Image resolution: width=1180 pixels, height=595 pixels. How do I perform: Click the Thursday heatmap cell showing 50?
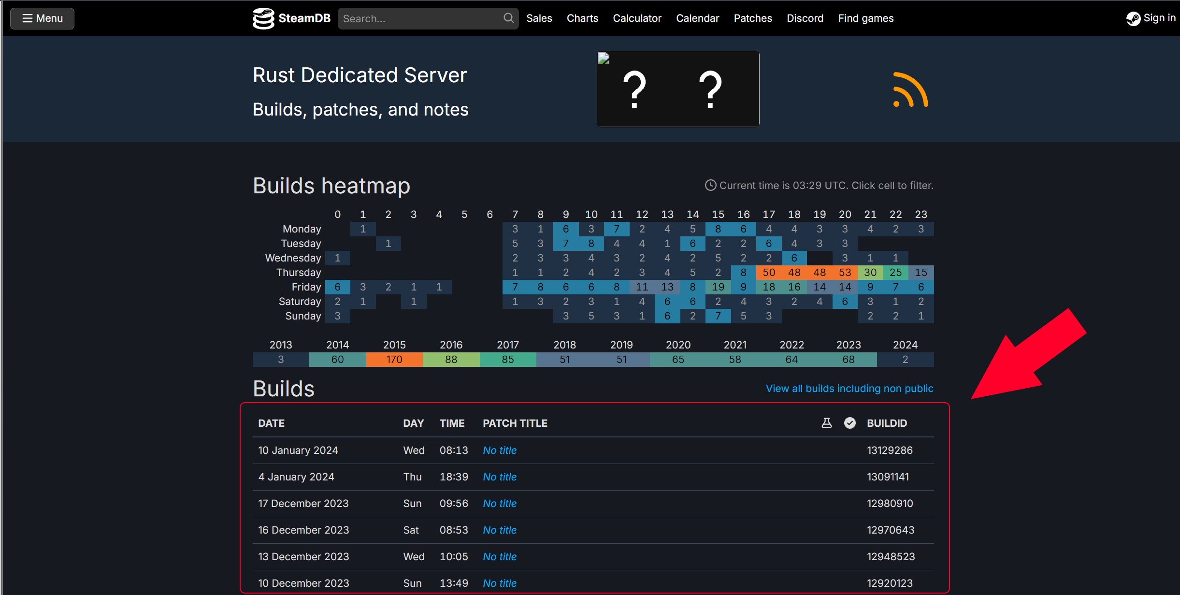[x=769, y=272]
